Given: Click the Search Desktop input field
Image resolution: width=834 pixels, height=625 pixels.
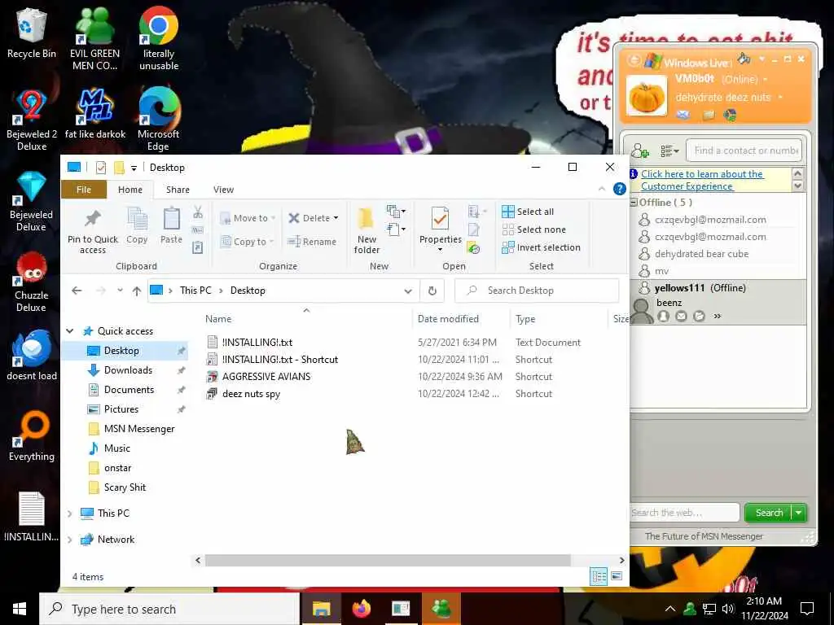Looking at the screenshot, I should (538, 291).
